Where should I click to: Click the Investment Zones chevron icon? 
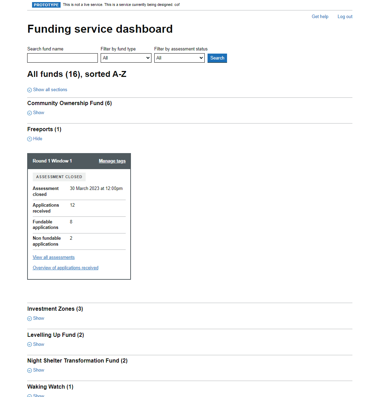click(x=30, y=319)
